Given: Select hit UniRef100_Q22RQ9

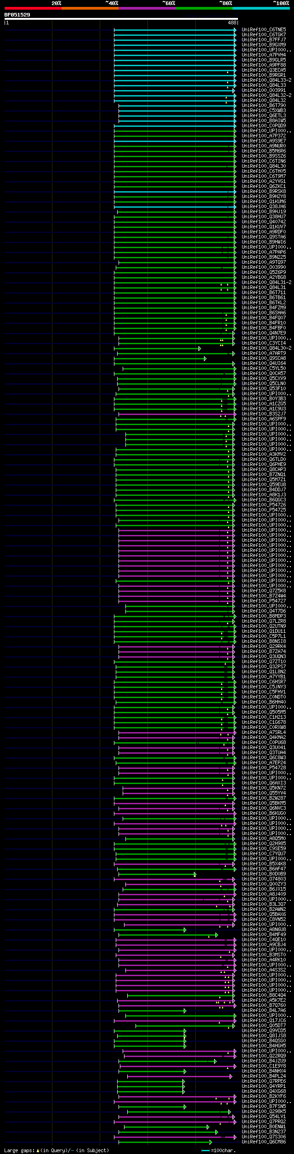Looking at the screenshot, I should coord(264,1056).
